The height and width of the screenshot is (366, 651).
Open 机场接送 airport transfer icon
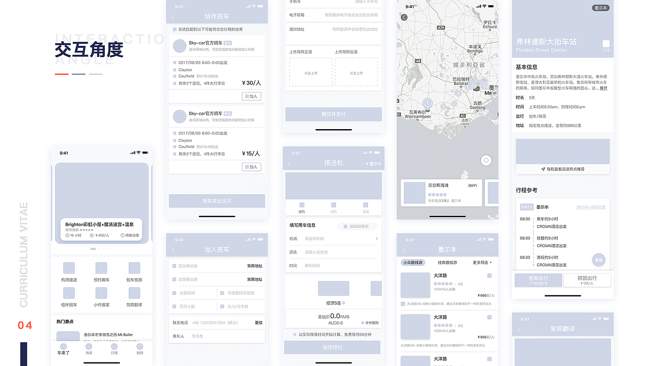tap(69, 268)
